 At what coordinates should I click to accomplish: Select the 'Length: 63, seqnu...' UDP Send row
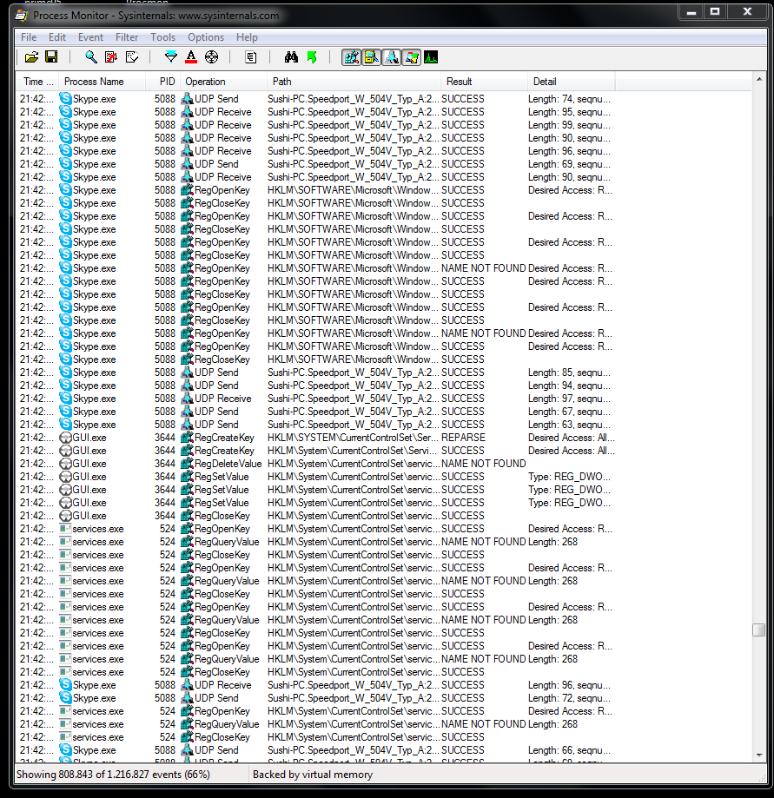[x=315, y=425]
